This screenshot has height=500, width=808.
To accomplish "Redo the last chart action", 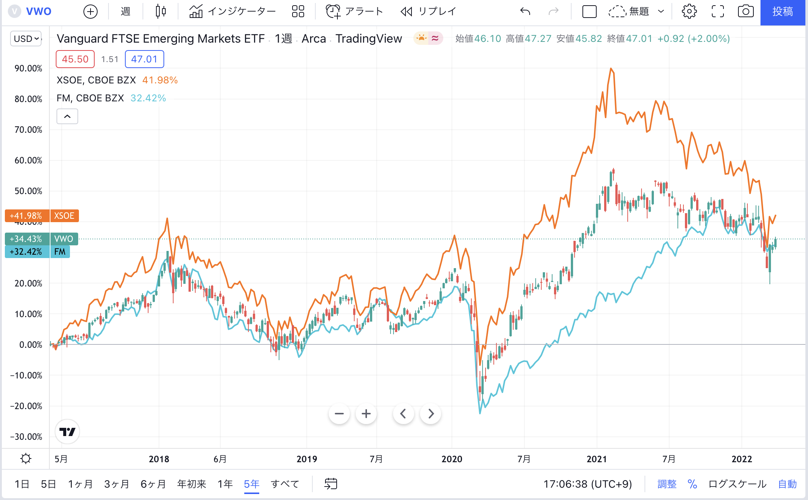I will (553, 12).
